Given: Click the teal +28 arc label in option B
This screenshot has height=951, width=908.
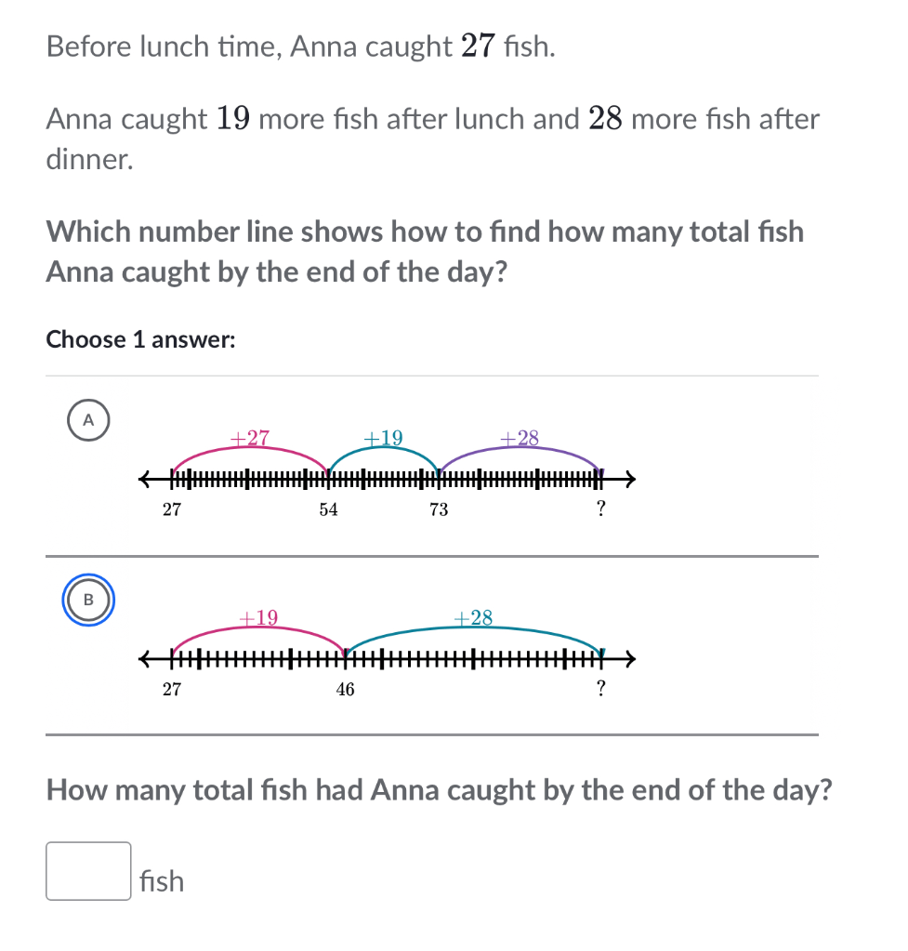Looking at the screenshot, I should tap(473, 618).
